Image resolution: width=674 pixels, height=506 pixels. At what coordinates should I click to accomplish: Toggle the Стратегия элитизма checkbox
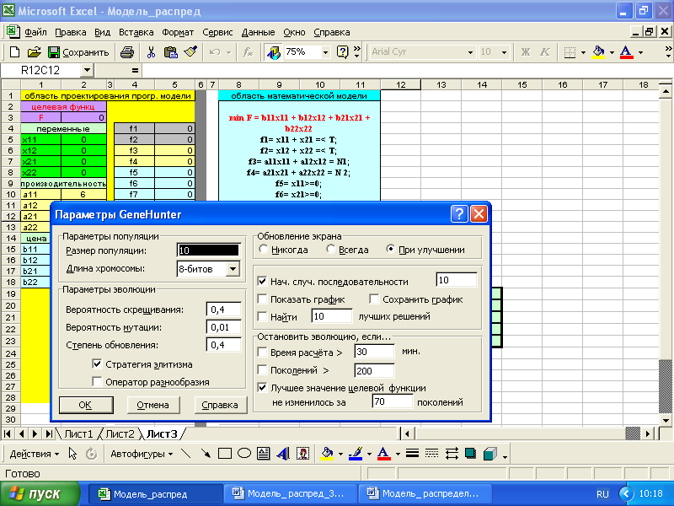[x=97, y=364]
